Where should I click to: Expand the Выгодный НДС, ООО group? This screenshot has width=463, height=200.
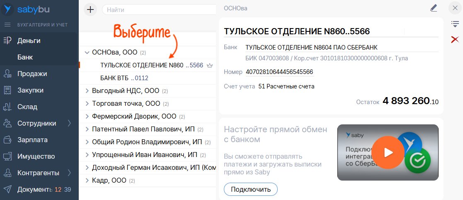[x=87, y=90]
